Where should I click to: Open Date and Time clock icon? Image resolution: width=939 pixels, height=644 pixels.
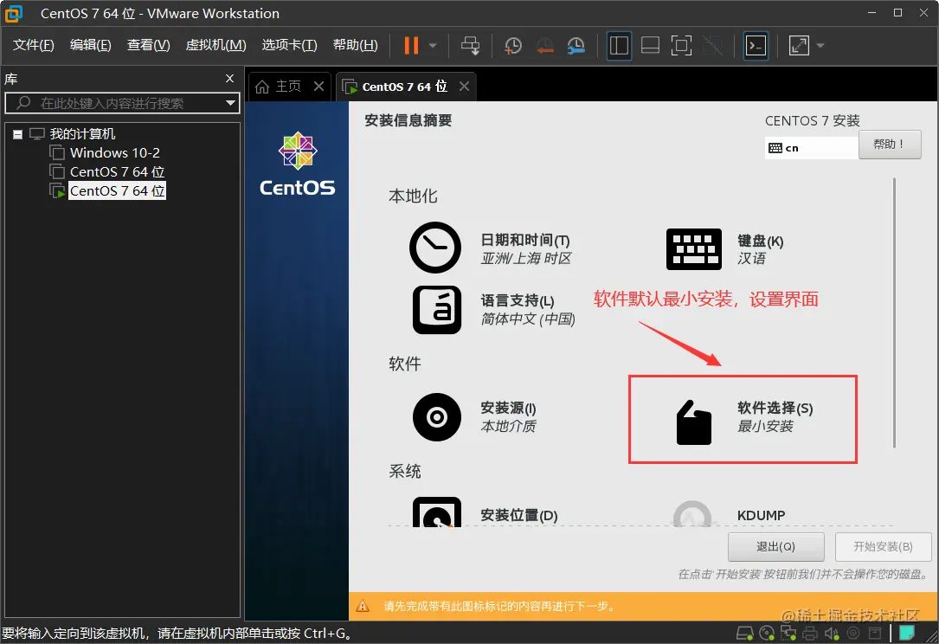click(x=434, y=248)
